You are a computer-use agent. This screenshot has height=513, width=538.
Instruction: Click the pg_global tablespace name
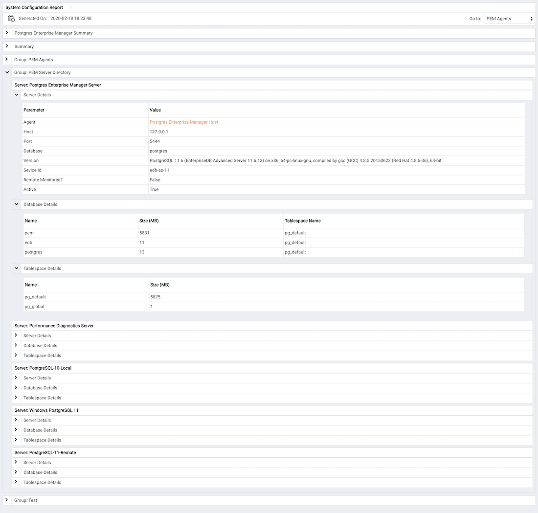pyautogui.click(x=34, y=307)
